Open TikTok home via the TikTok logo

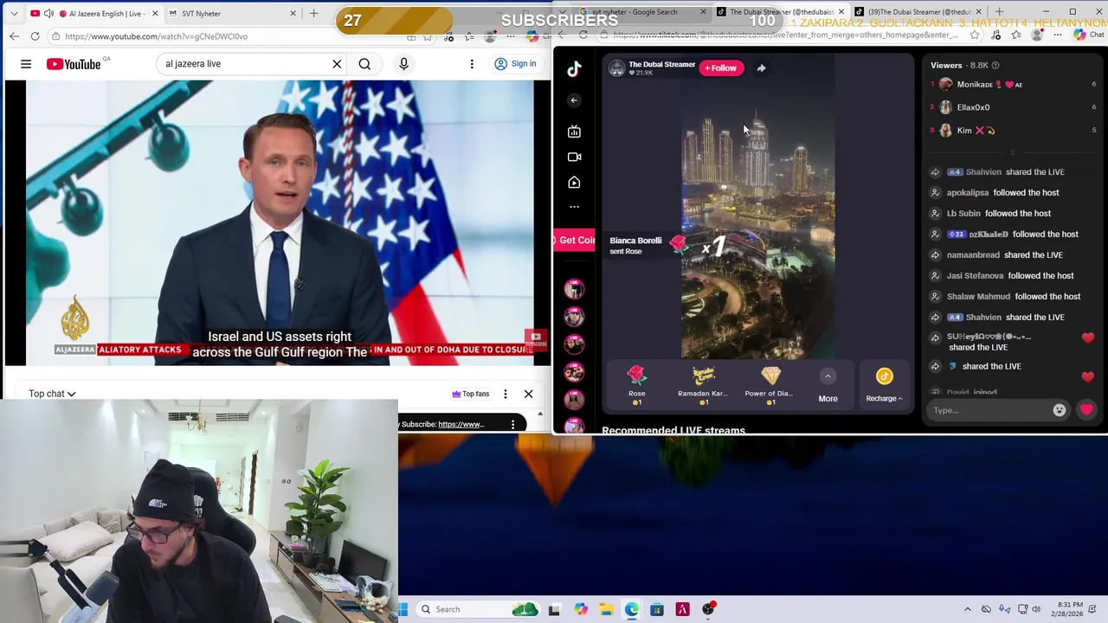pyautogui.click(x=574, y=70)
